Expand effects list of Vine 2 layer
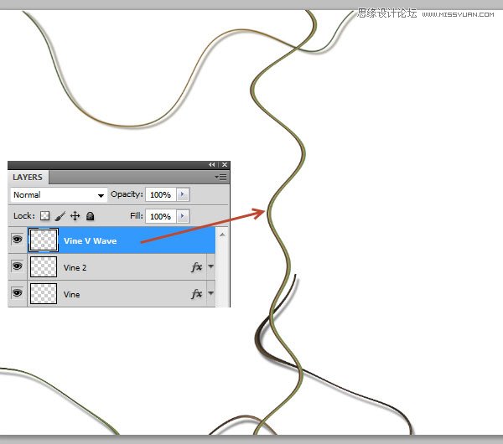The image size is (503, 444). pyautogui.click(x=210, y=266)
